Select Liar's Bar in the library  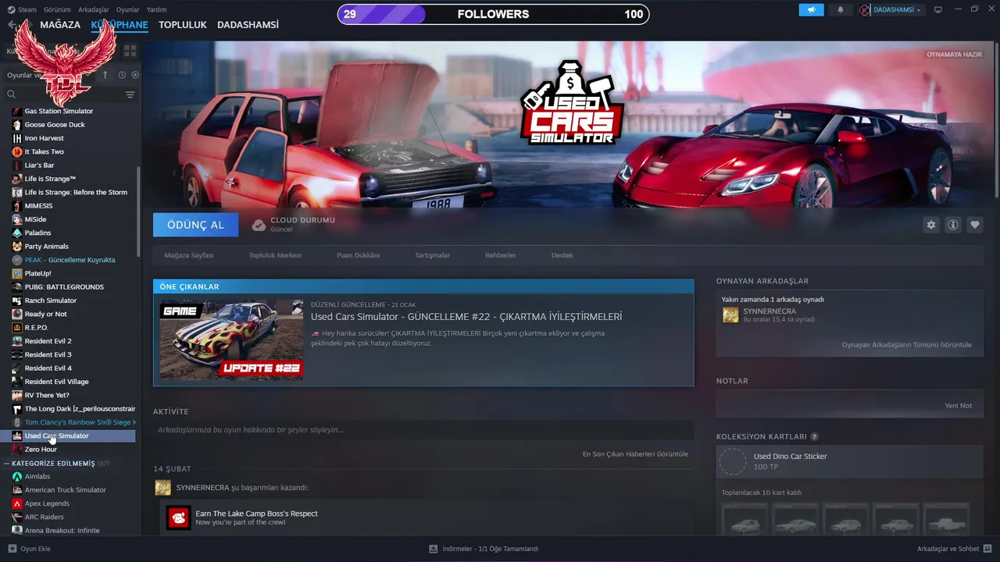tap(39, 165)
